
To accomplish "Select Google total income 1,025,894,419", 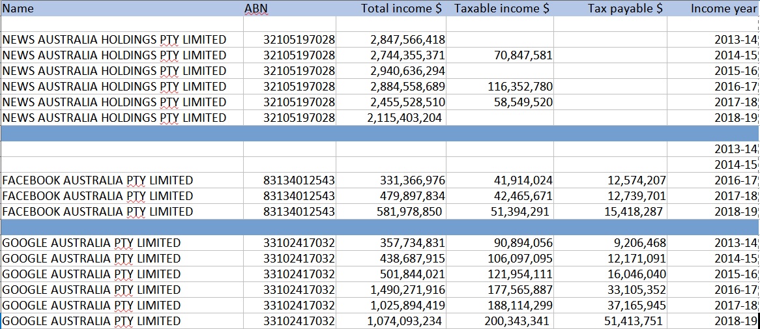I will pos(390,306).
